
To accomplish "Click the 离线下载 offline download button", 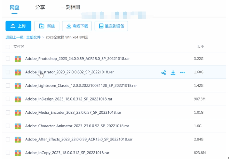I will [x=77, y=26].
